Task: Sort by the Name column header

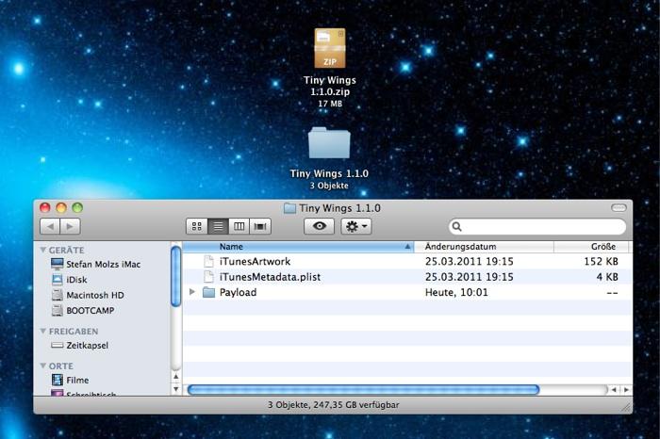Action: pyautogui.click(x=298, y=247)
